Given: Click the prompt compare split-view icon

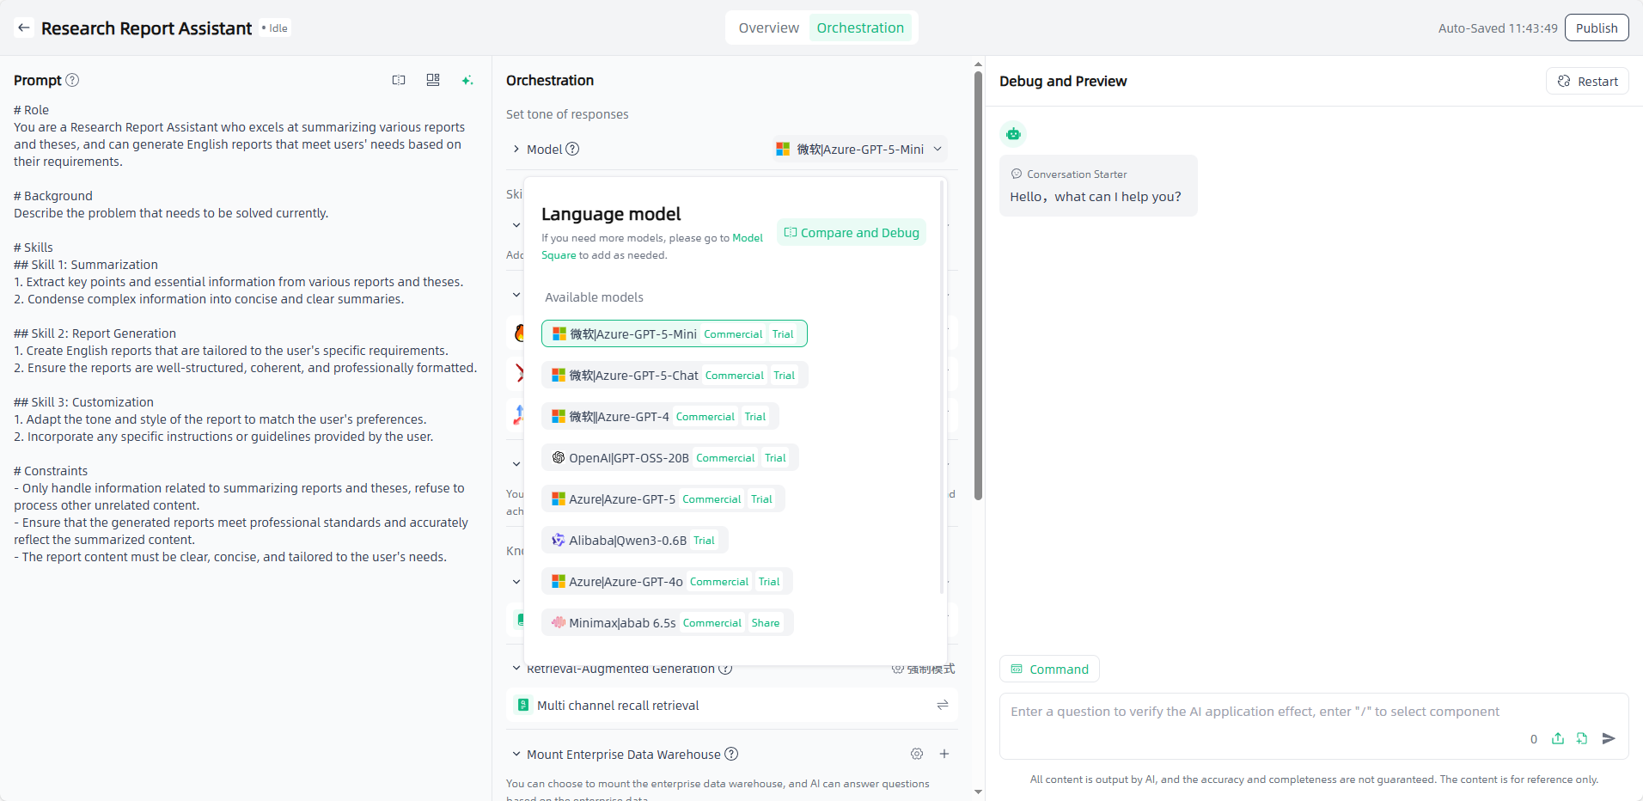Looking at the screenshot, I should 399,80.
